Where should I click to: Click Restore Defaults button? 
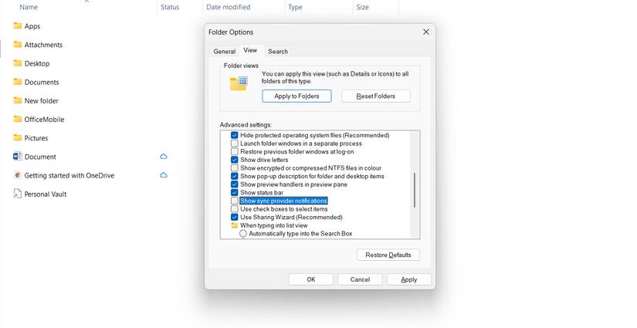click(x=388, y=255)
